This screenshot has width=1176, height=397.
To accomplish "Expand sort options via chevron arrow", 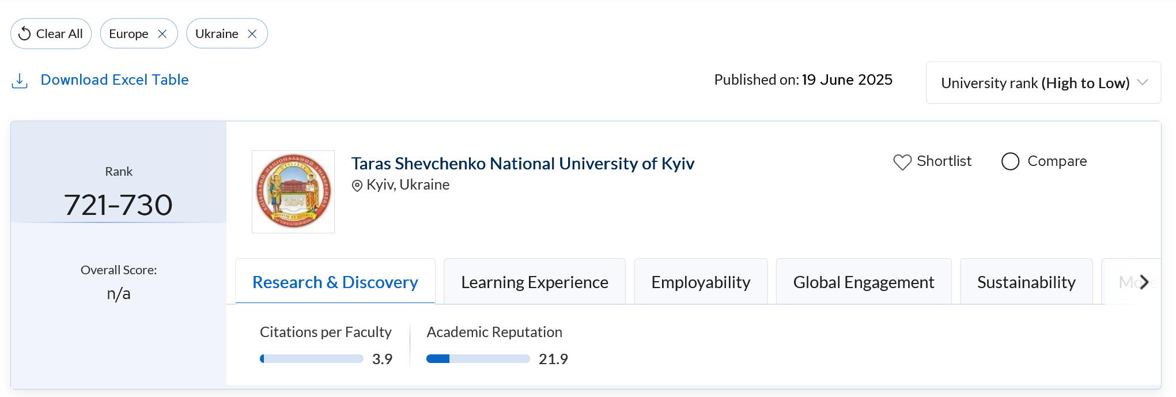I will (1143, 82).
